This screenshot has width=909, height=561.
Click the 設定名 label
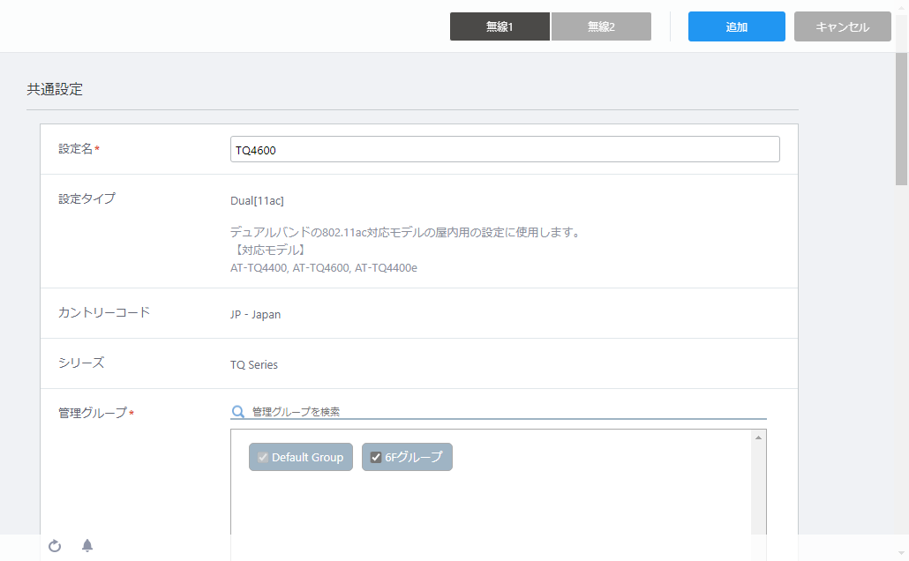click(75, 149)
